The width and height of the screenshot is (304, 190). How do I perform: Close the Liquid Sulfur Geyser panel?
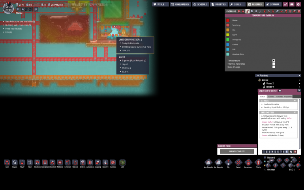[x=299, y=90]
